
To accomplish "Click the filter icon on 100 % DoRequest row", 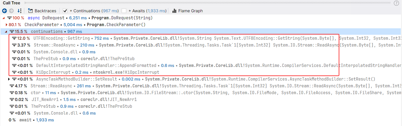I will [9, 18].
